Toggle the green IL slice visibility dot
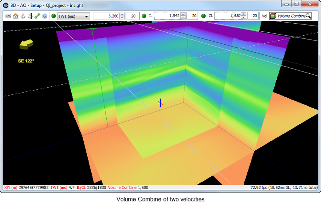 click(x=144, y=16)
